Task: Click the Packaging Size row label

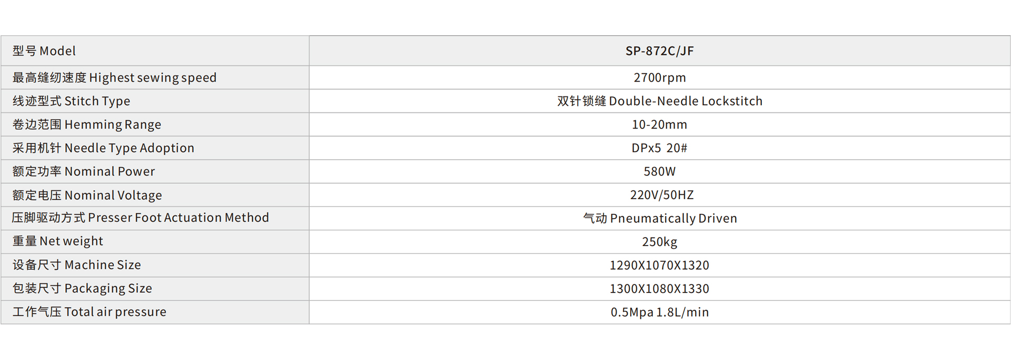Action: point(82,289)
